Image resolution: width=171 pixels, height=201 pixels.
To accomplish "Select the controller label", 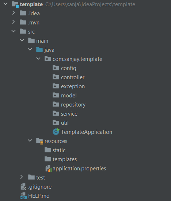I will pos(73,77).
